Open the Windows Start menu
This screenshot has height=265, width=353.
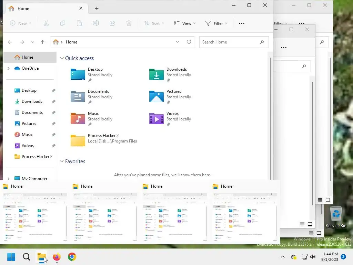pos(11,257)
